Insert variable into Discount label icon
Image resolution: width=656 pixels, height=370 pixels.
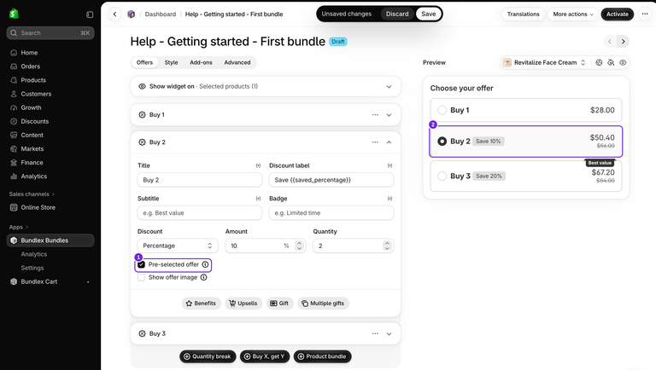(389, 165)
